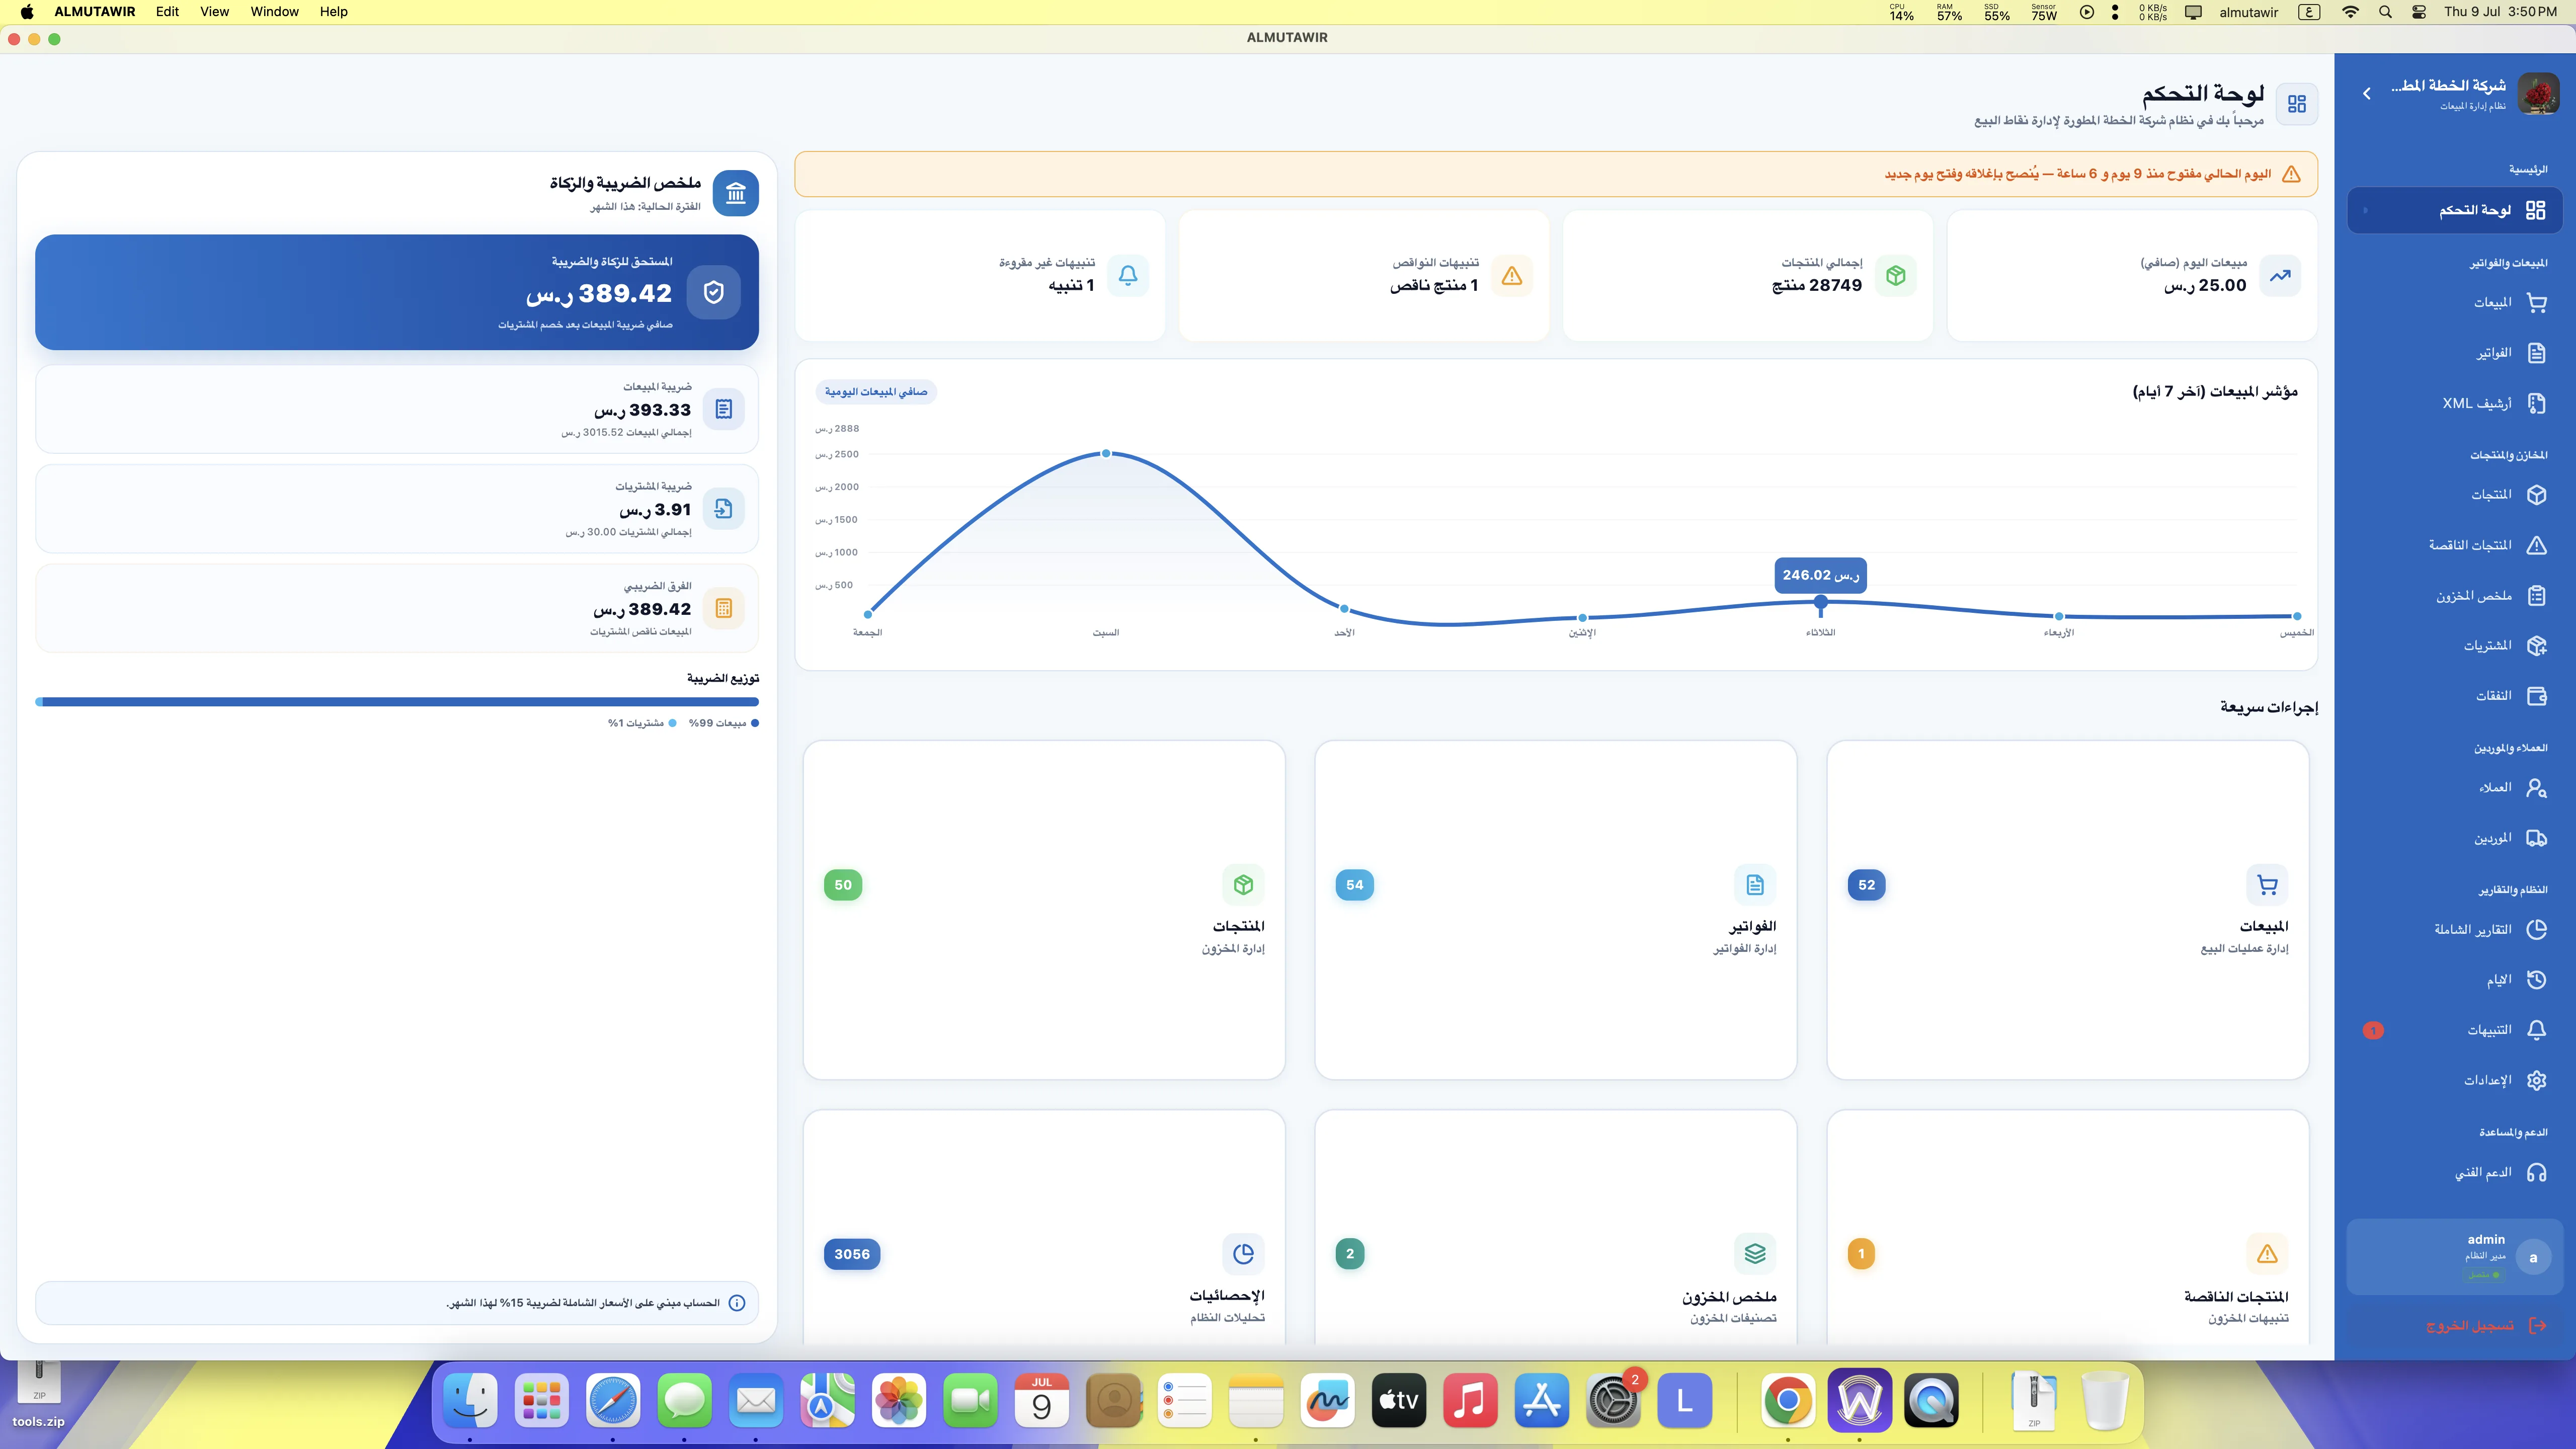Open Expenses (النفقات) wallet icon in sidebar

click(2536, 696)
